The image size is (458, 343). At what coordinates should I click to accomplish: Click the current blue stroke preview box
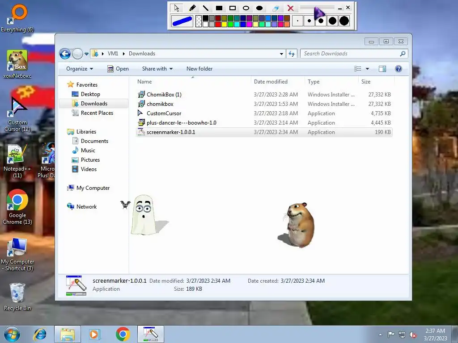click(182, 21)
